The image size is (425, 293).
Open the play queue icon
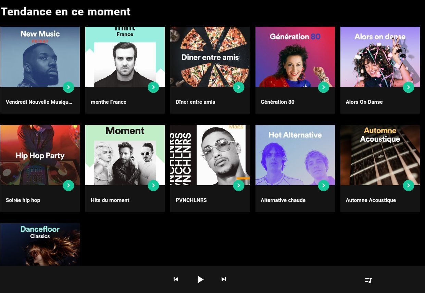click(x=368, y=280)
